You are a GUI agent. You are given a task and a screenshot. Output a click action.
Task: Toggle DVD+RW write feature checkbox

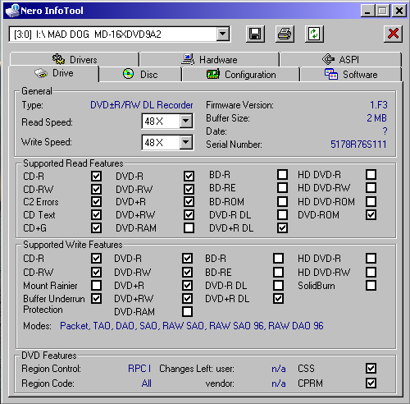(x=187, y=299)
